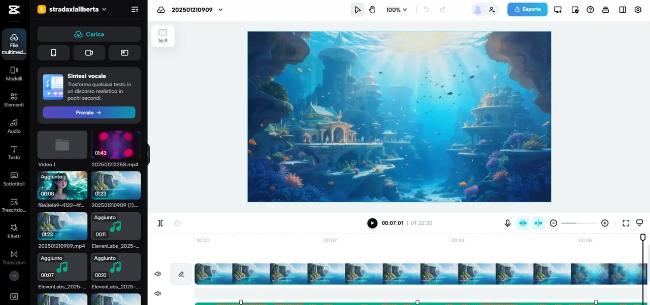Select the 00:07 ElevenLabs audio clip
650x305 pixels.
coord(62,267)
